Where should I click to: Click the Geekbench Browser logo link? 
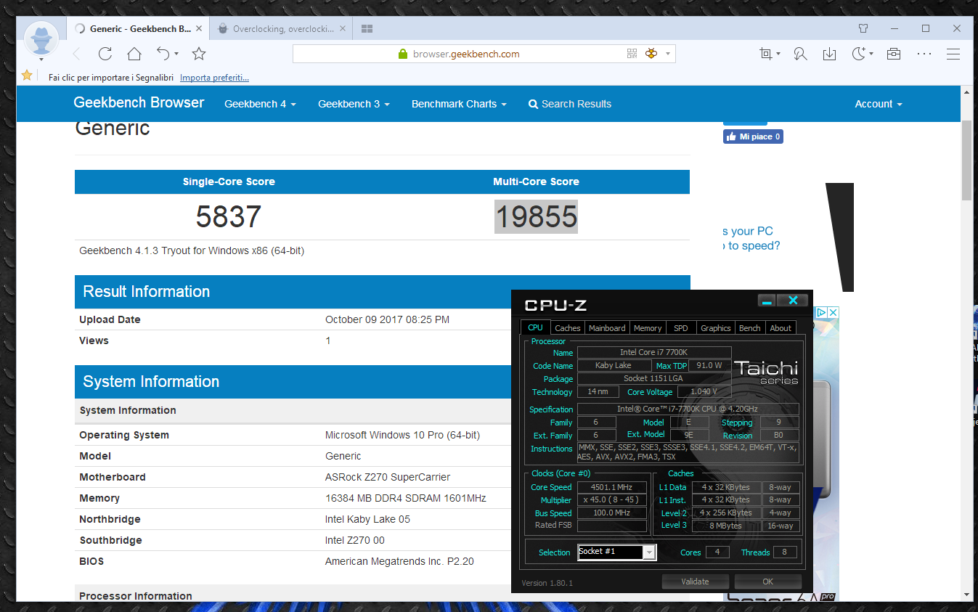(x=139, y=102)
